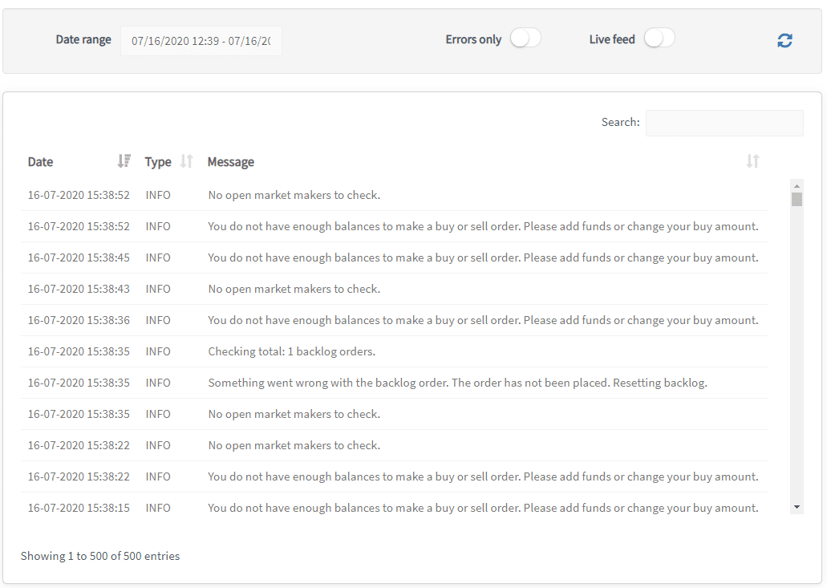Click the refresh log icon

pyautogui.click(x=784, y=41)
